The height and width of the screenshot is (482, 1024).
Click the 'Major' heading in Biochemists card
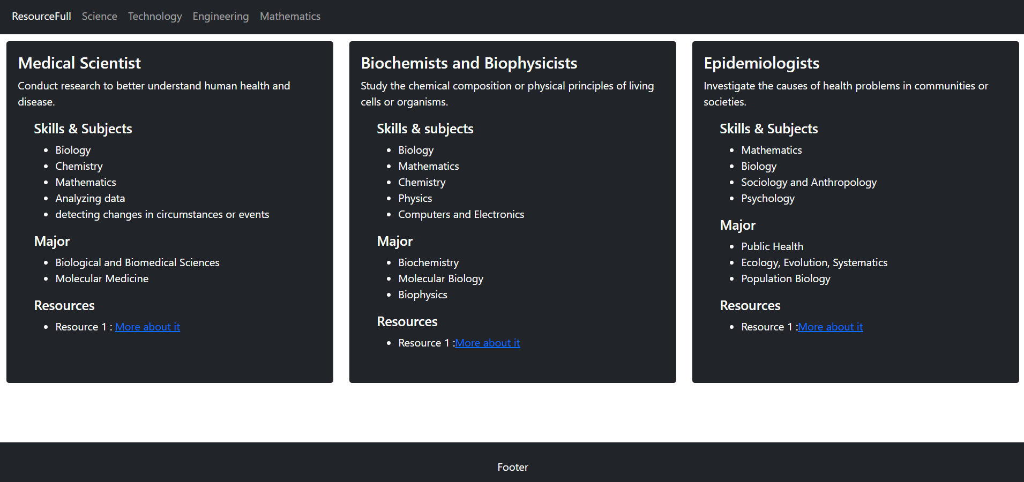pyautogui.click(x=394, y=241)
